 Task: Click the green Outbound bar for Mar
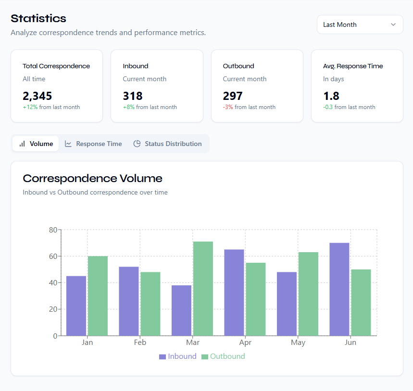click(203, 288)
